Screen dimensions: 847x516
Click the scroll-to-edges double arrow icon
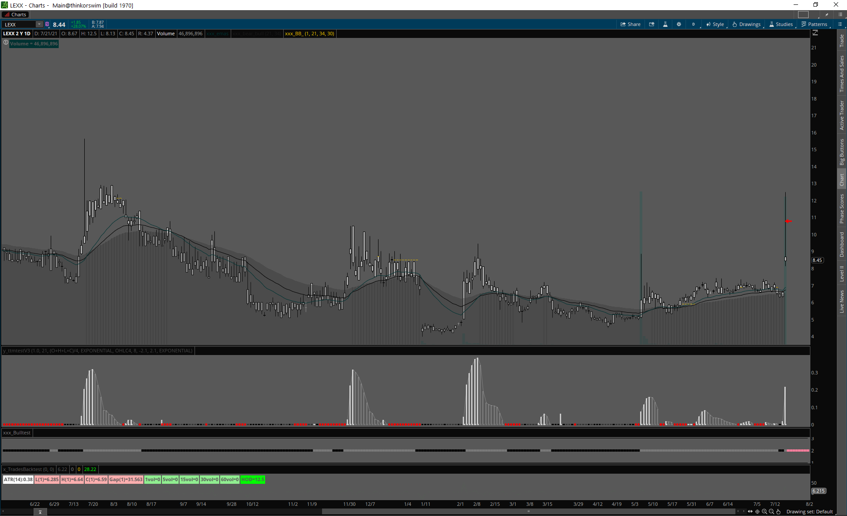point(750,512)
